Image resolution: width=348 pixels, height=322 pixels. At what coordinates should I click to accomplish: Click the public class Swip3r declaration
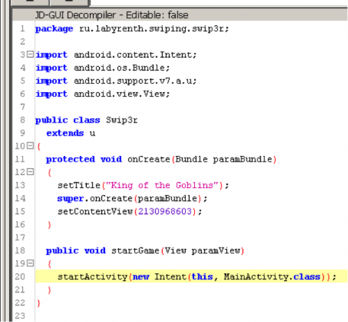[x=86, y=120]
